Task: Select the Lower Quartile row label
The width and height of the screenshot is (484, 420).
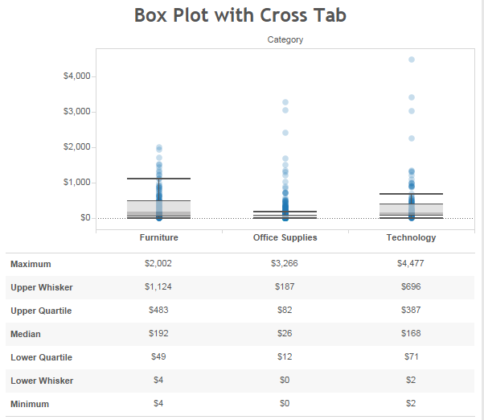Action: pos(41,357)
